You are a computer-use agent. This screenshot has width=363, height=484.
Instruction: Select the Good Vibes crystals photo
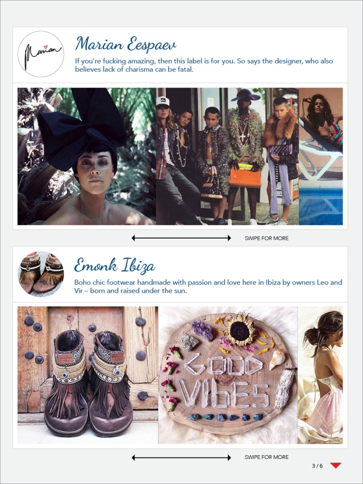point(228,375)
